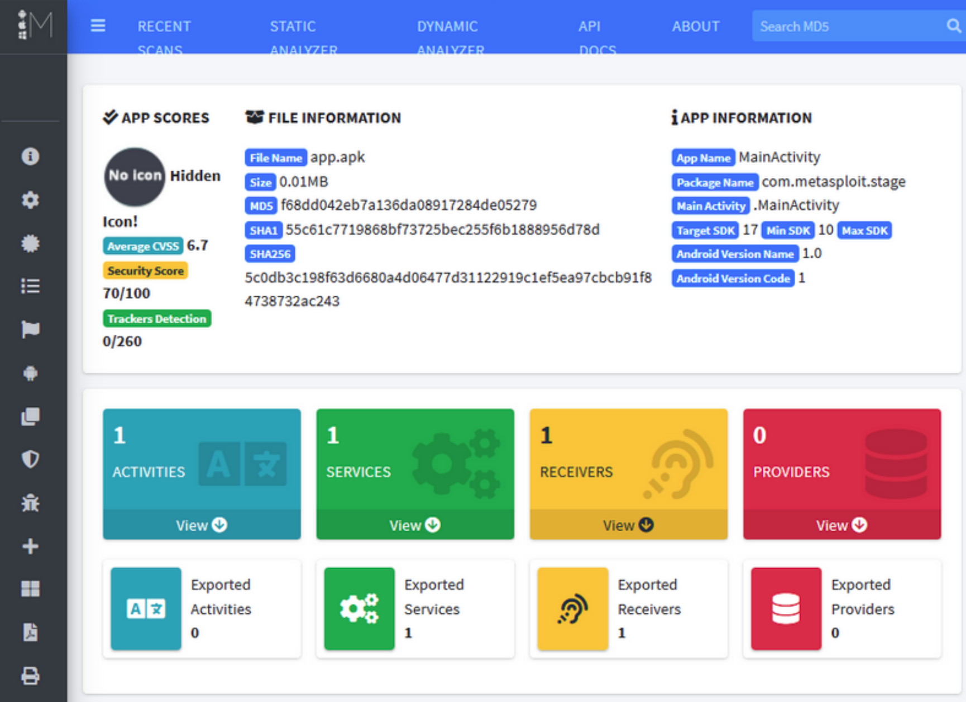
Task: Toggle the hamburger menu to collapse sidebar
Action: coord(98,26)
